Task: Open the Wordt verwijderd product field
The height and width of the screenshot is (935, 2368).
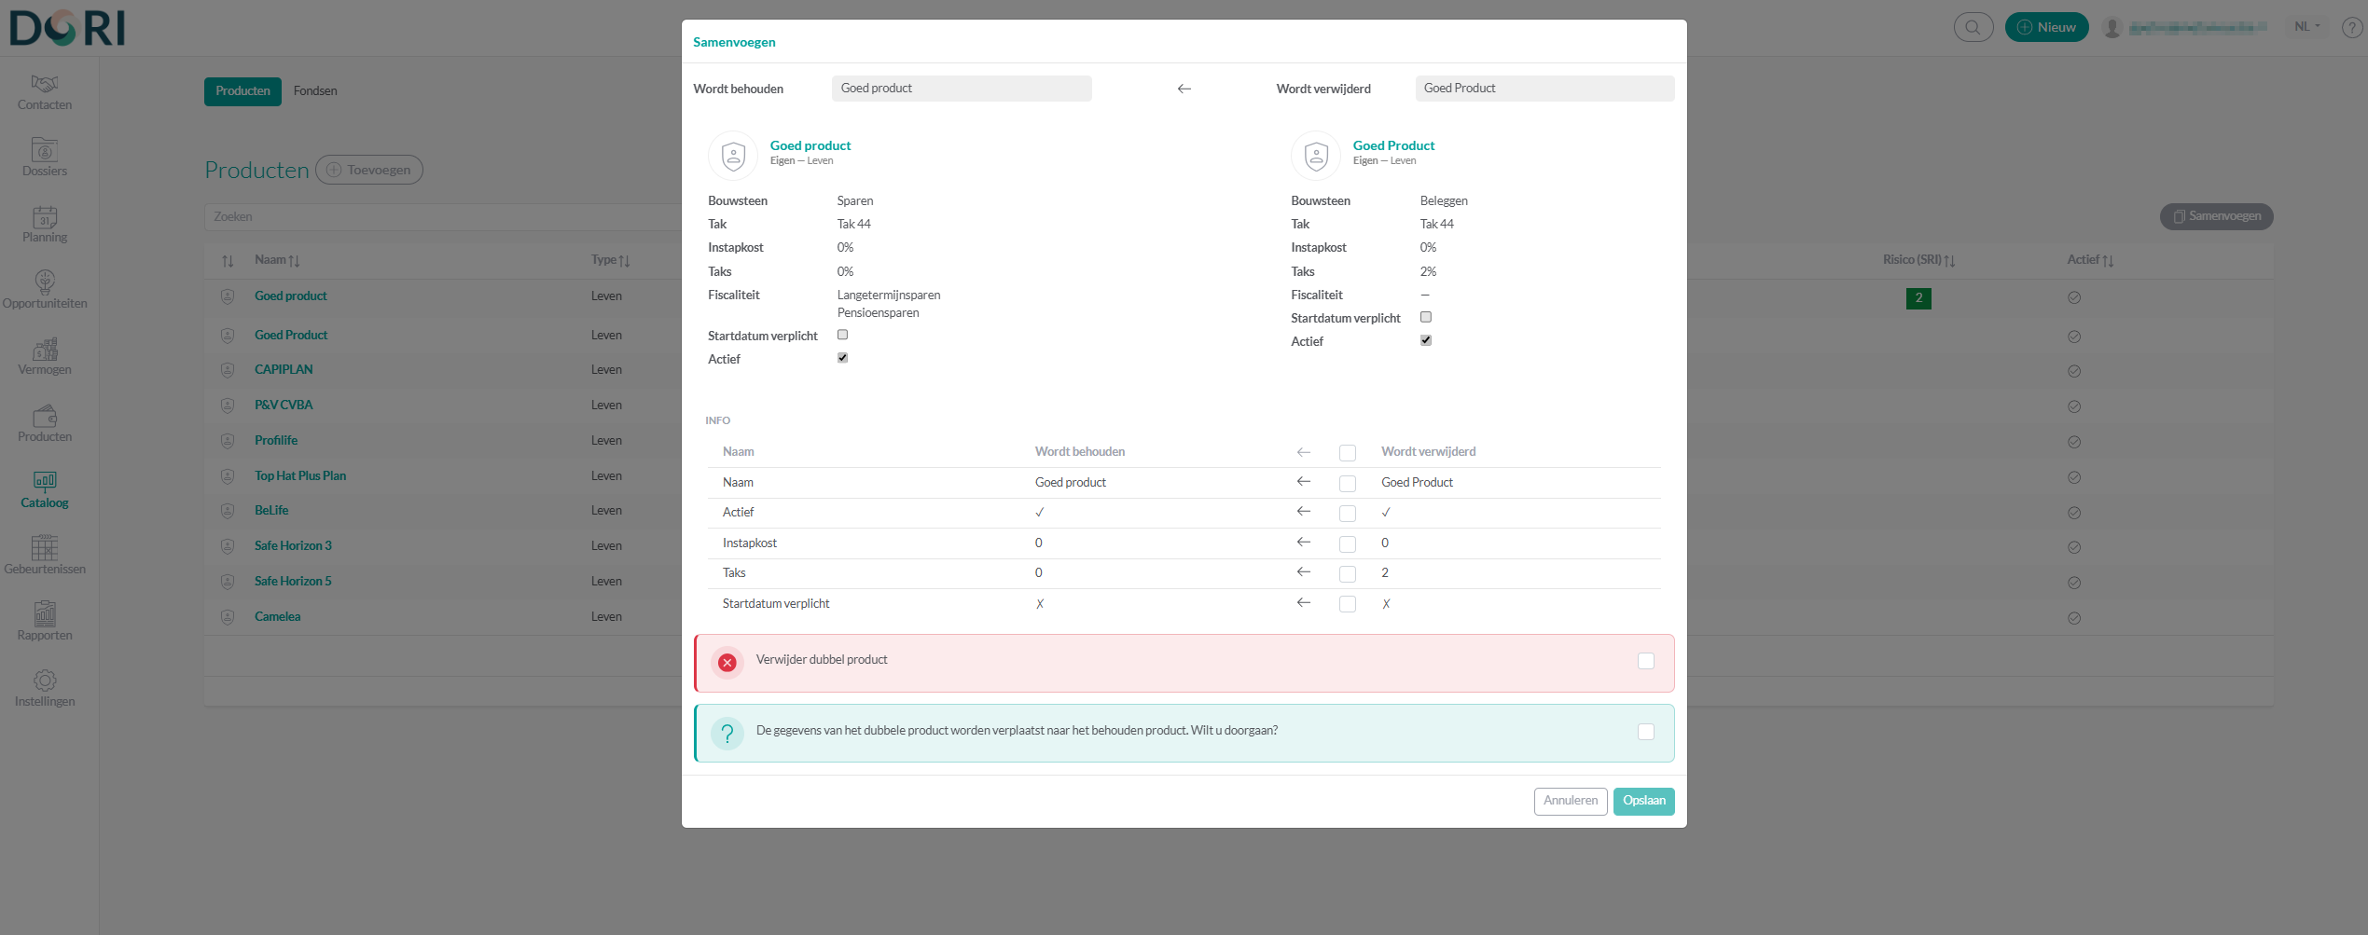Action: point(1544,89)
